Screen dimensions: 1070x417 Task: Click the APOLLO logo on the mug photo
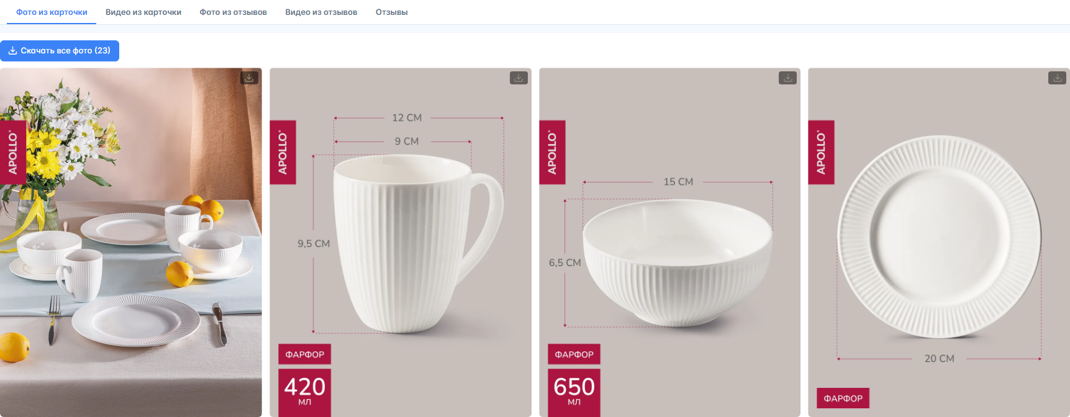click(x=283, y=153)
